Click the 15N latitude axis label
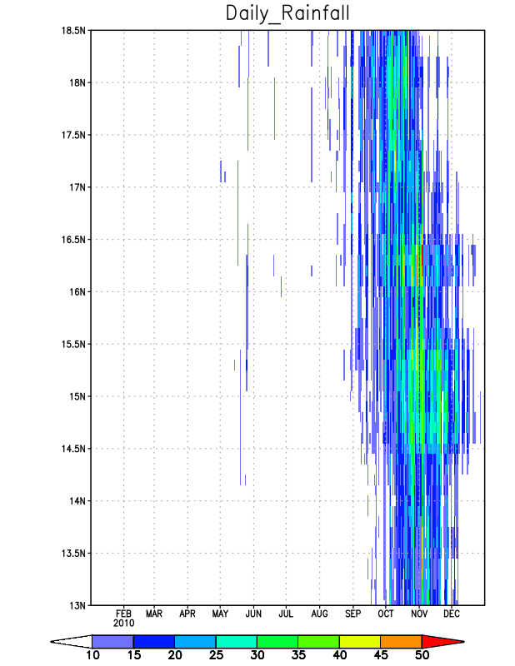Image resolution: width=515 pixels, height=666 pixels. point(77,396)
